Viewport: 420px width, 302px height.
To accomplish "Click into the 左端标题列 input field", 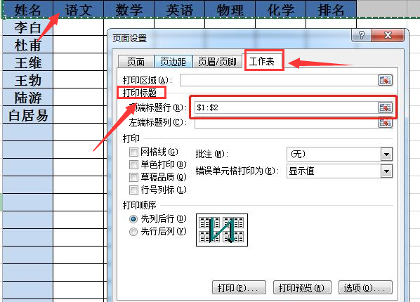I will point(286,123).
